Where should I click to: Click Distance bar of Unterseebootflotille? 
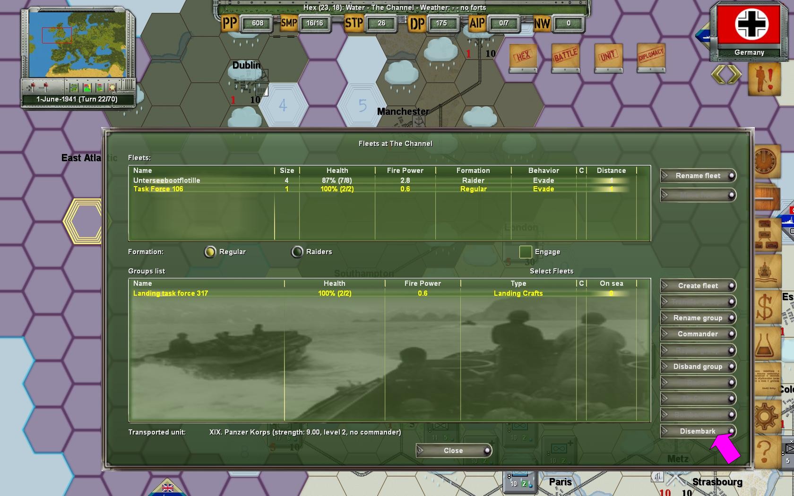coord(611,180)
